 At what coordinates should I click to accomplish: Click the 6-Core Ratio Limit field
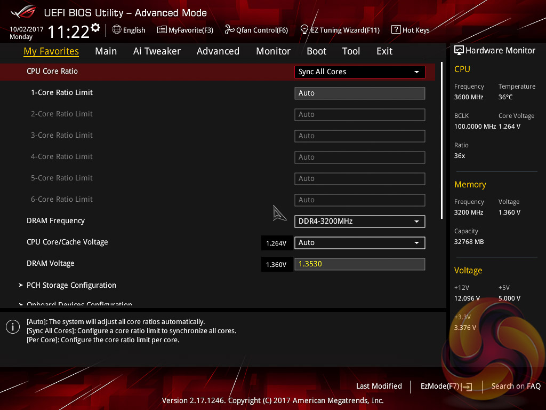click(x=360, y=200)
